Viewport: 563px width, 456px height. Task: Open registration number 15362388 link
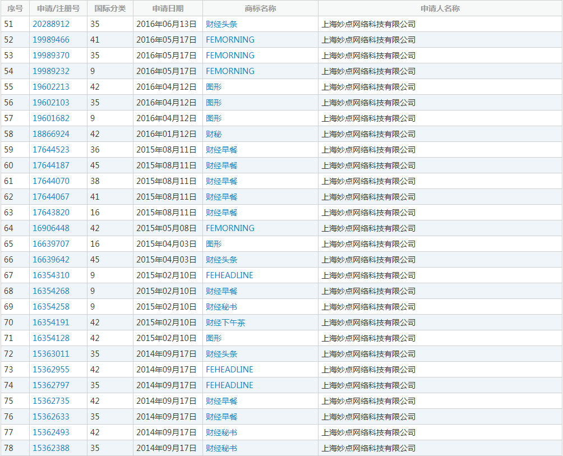tap(51, 448)
